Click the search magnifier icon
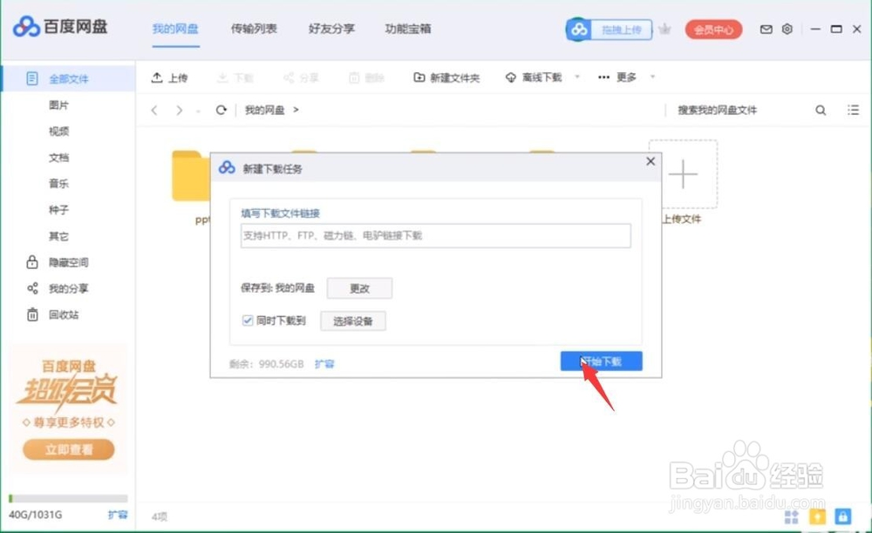872x533 pixels. click(x=821, y=110)
